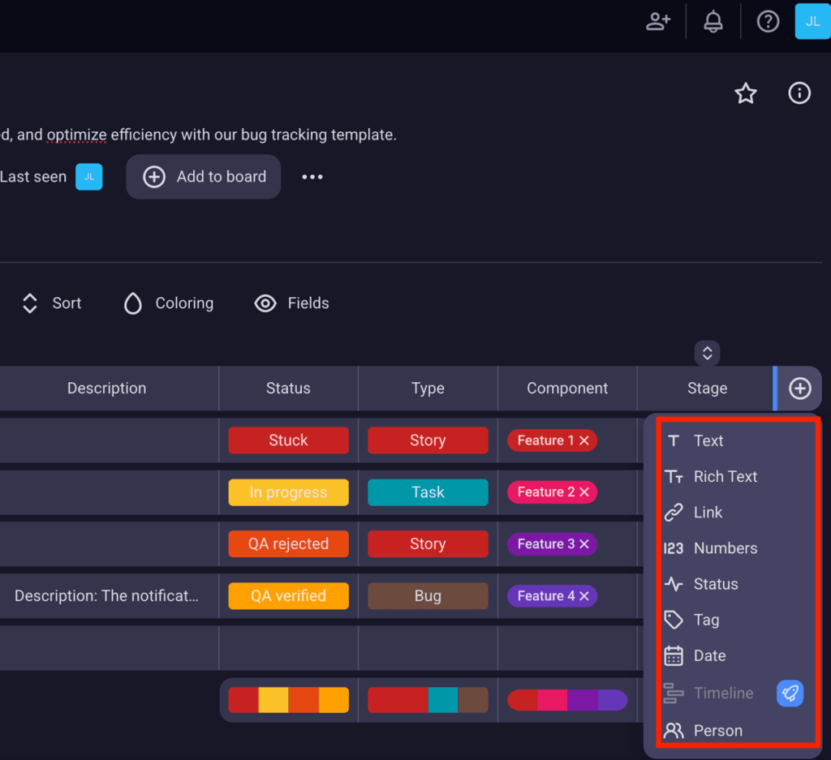
Task: Open the Sort options
Action: click(50, 303)
